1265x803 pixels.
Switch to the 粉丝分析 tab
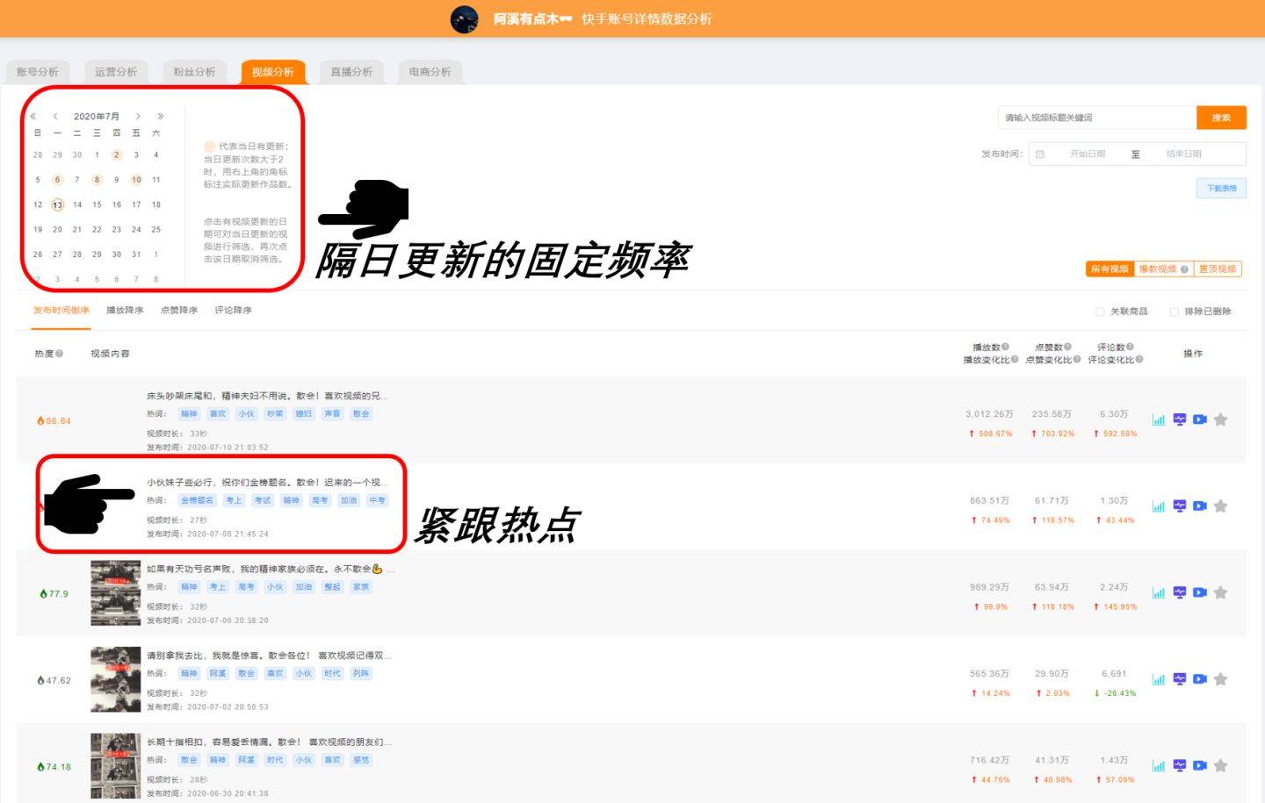pyautogui.click(x=194, y=72)
